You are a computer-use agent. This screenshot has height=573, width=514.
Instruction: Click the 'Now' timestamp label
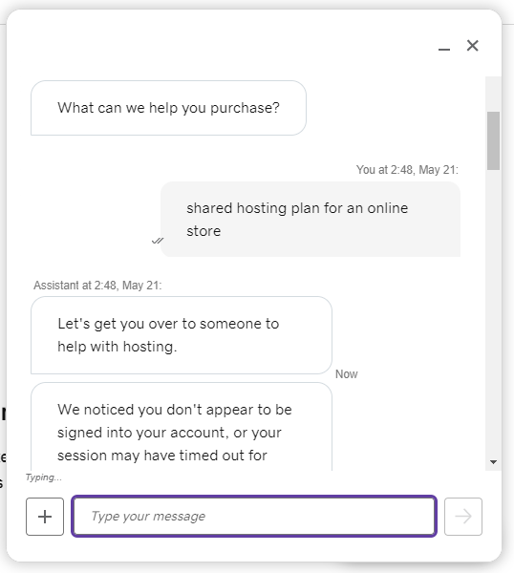point(347,374)
